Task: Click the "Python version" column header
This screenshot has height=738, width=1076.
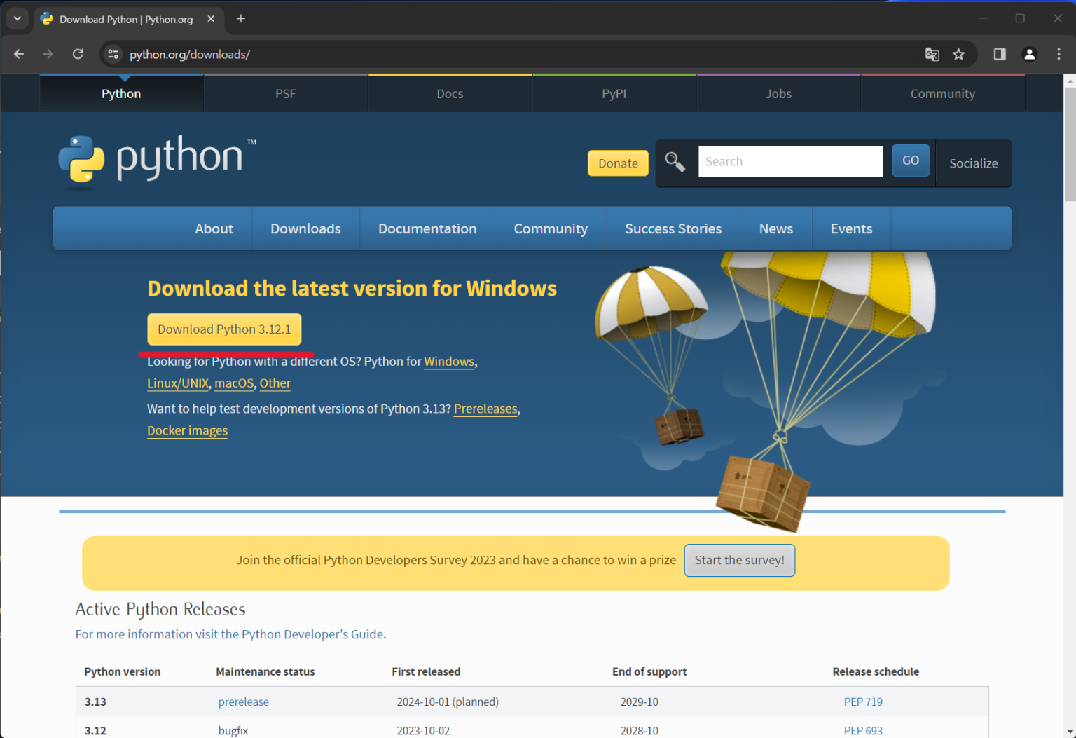Action: point(123,671)
